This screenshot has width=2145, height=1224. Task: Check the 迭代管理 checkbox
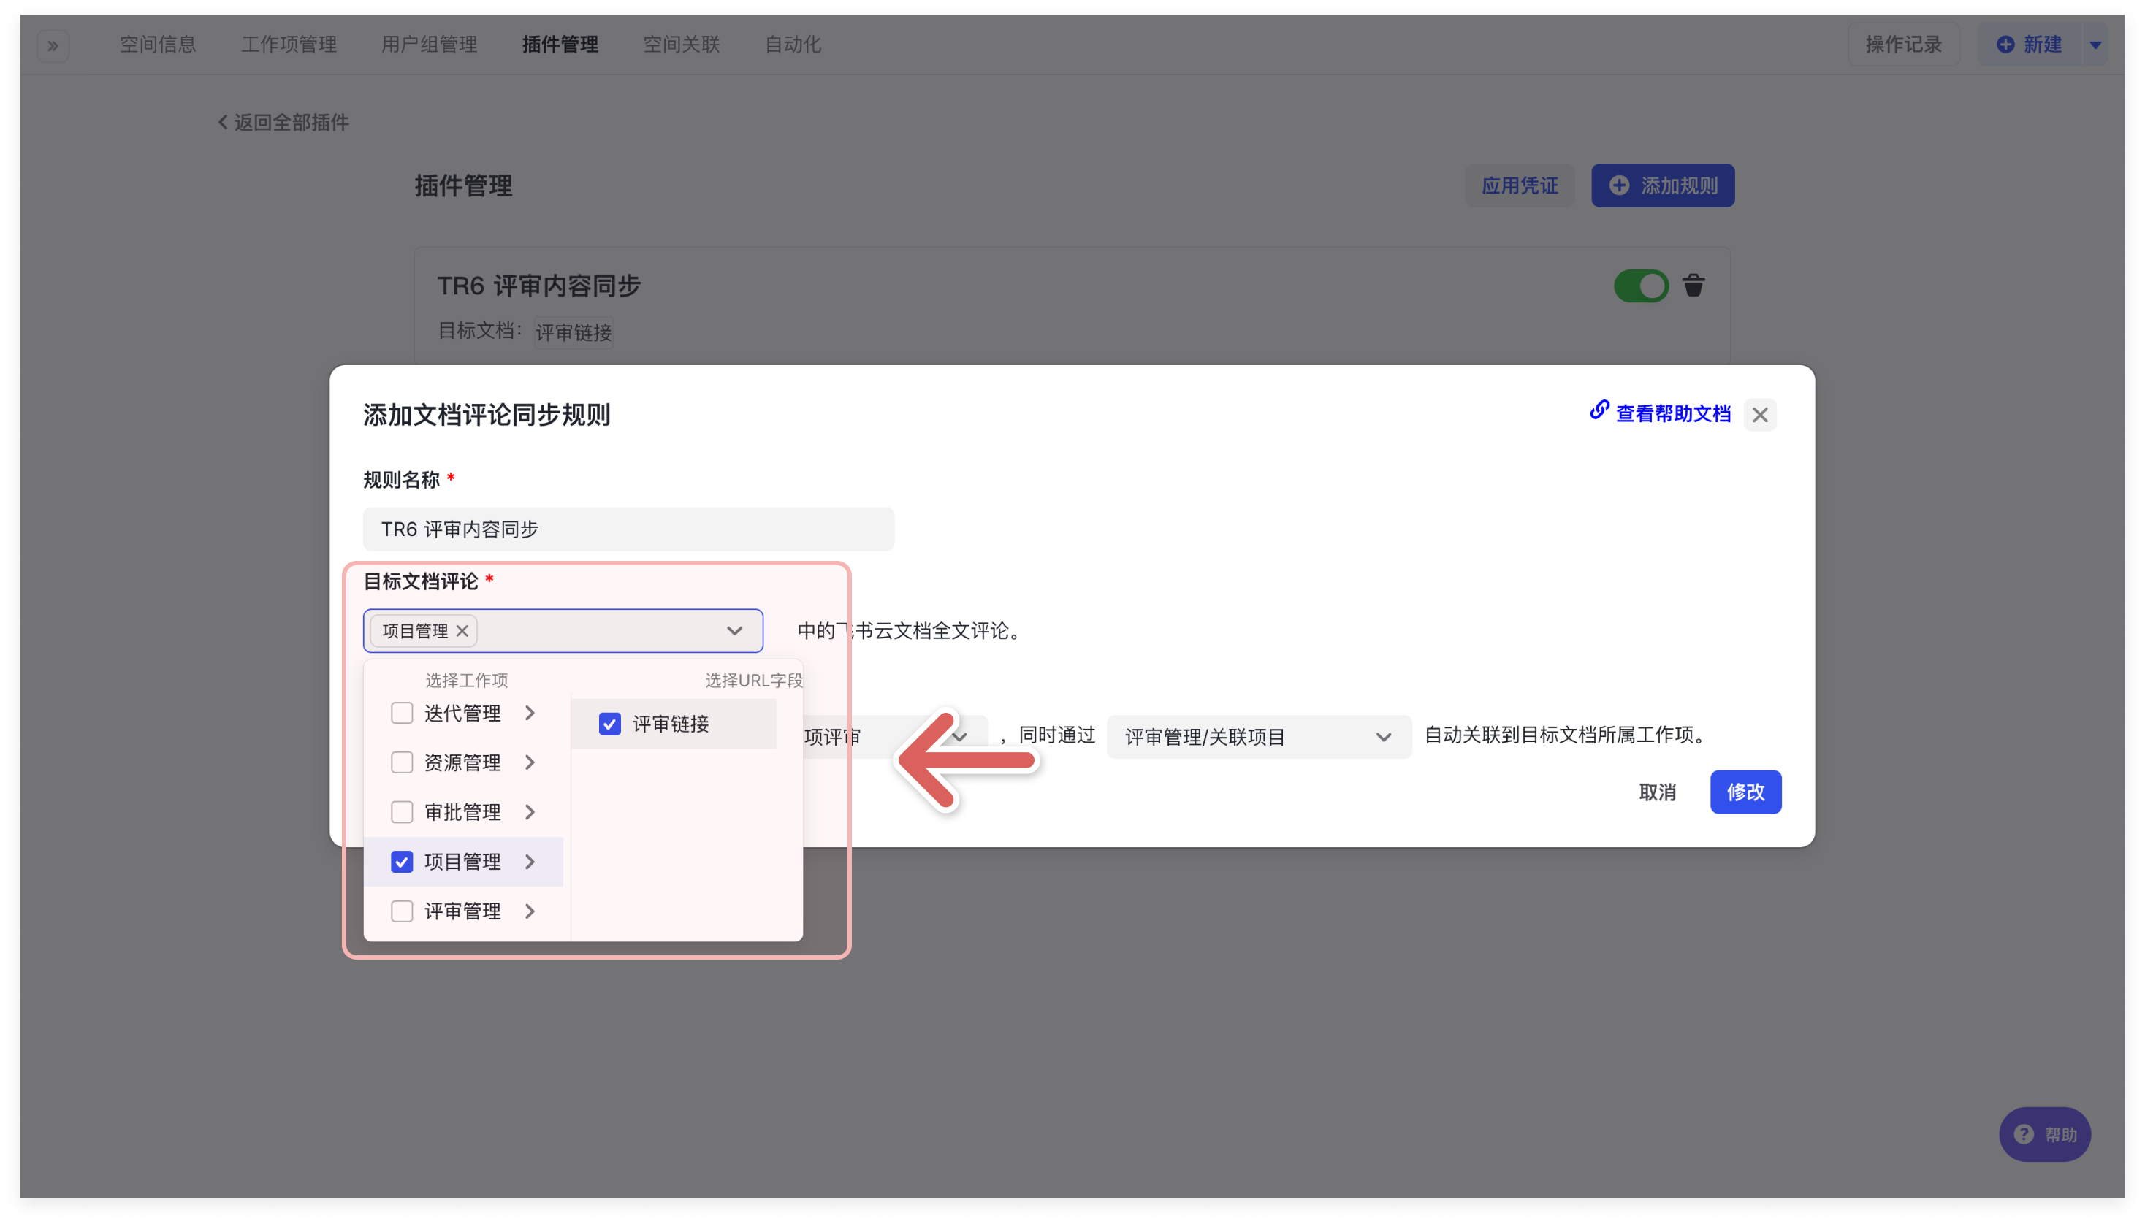point(402,713)
